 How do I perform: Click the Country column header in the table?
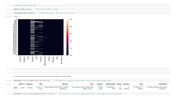click(100, 84)
